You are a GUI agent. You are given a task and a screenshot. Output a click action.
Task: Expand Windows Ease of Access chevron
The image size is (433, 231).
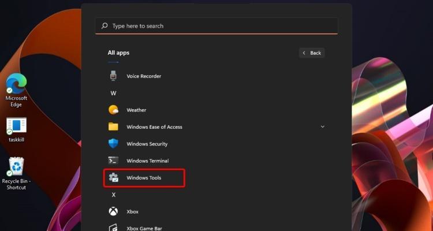[x=322, y=127]
